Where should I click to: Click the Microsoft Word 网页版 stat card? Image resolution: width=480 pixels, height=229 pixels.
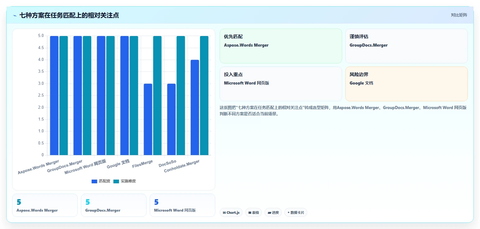click(x=182, y=205)
